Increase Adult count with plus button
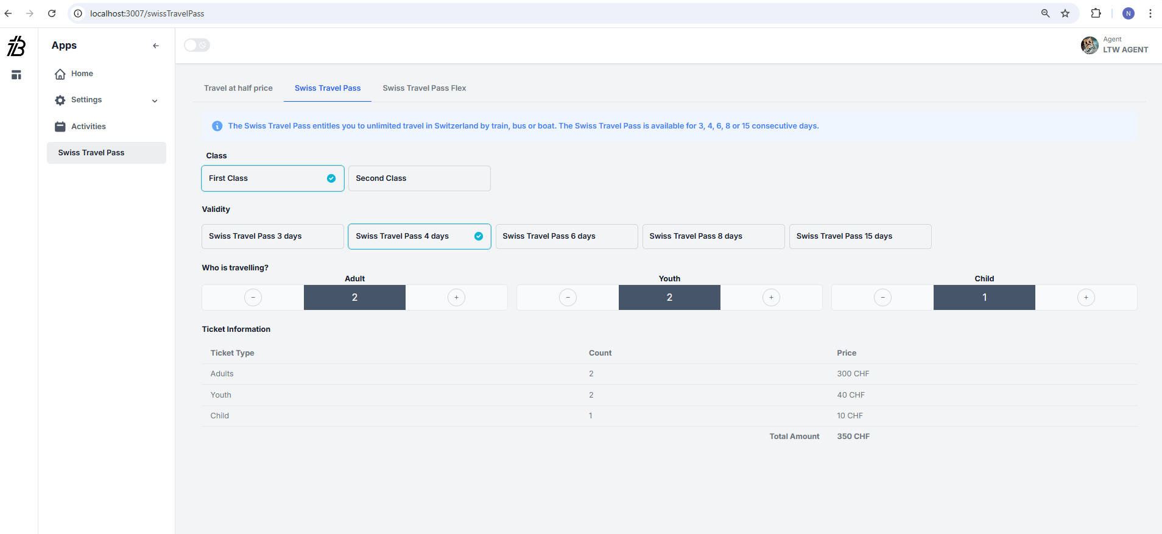 point(456,298)
